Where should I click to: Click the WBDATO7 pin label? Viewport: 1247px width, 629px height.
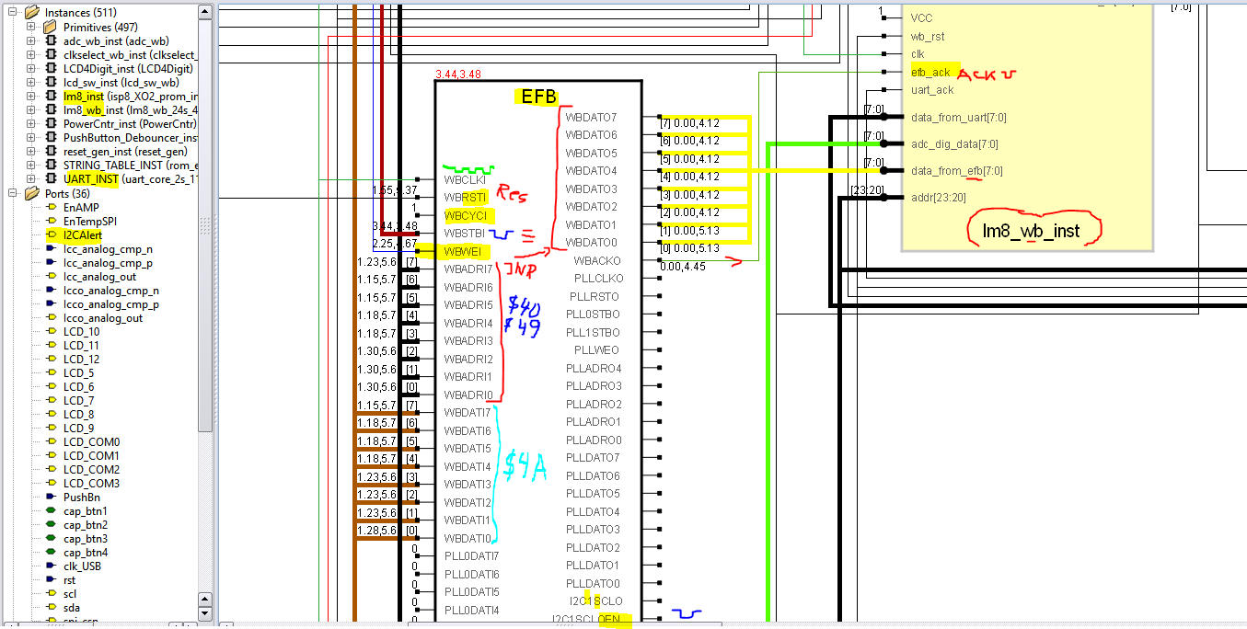click(591, 117)
